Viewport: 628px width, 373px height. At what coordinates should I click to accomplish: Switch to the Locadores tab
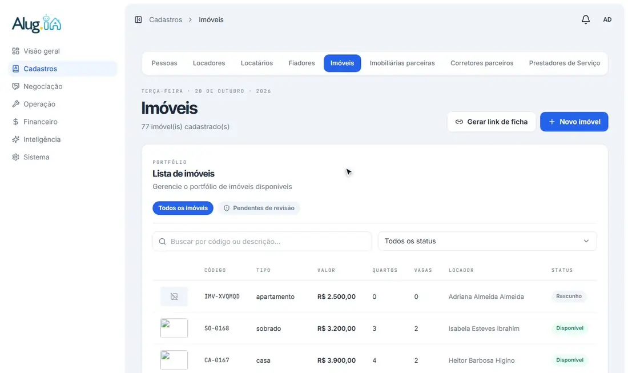coord(208,63)
